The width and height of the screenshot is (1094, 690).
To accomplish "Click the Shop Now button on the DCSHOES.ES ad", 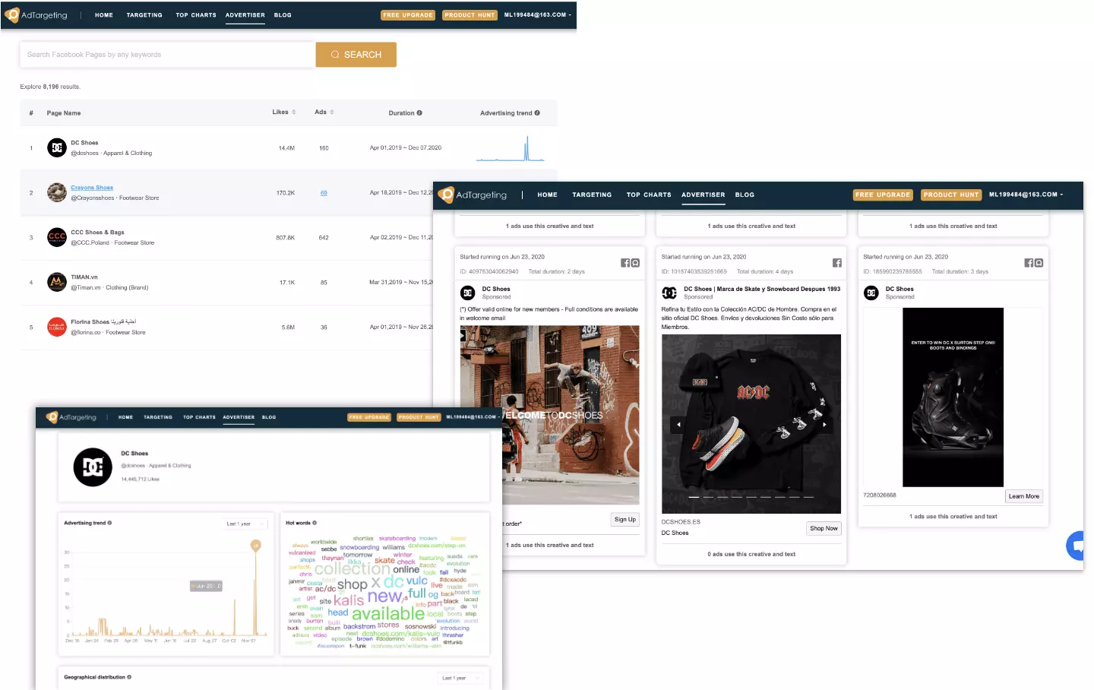I will click(824, 527).
